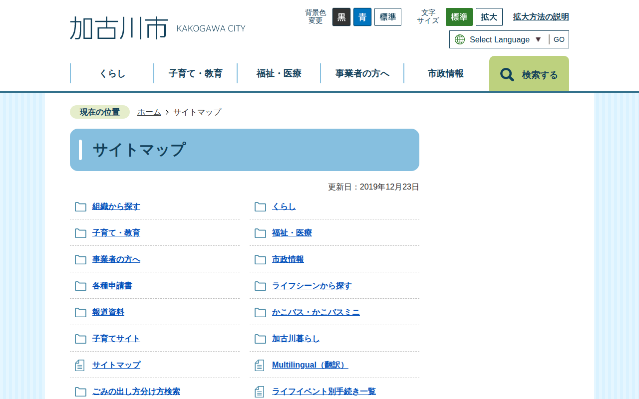The width and height of the screenshot is (639, 399).
Task: Click the globe icon in language selector
Action: point(460,39)
